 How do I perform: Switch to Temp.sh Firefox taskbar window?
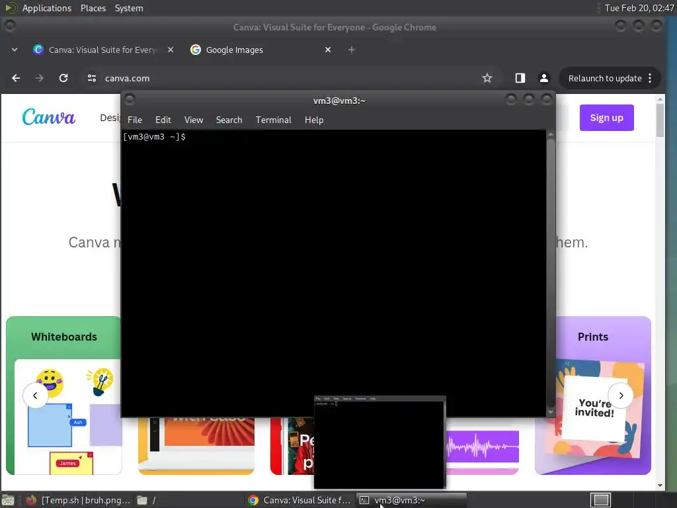(79, 500)
